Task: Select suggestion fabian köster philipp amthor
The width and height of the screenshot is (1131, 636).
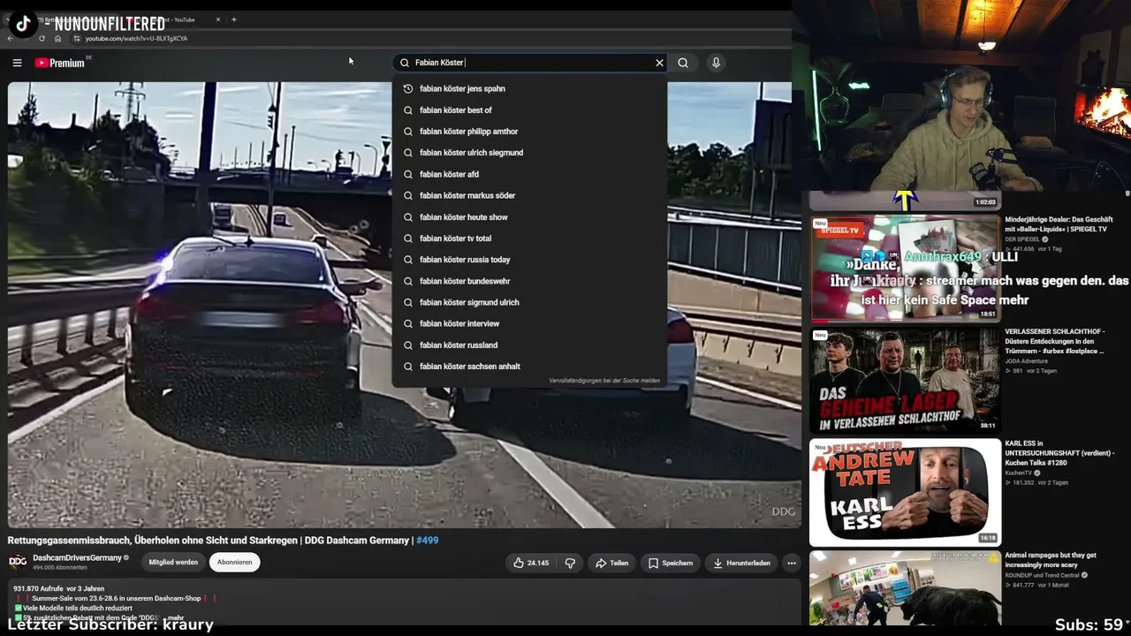Action: [x=530, y=132]
